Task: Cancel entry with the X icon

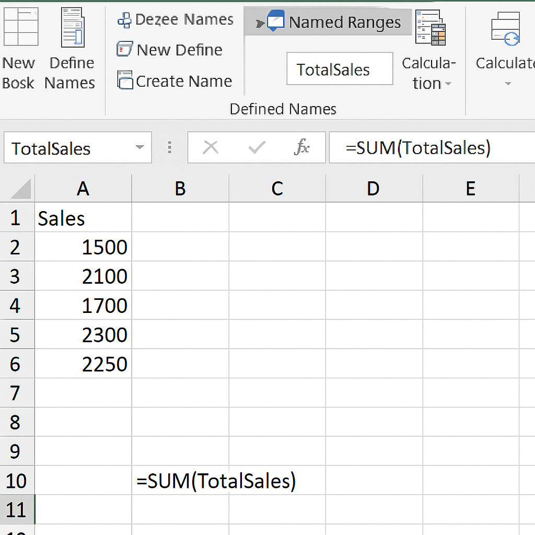Action: [x=211, y=148]
